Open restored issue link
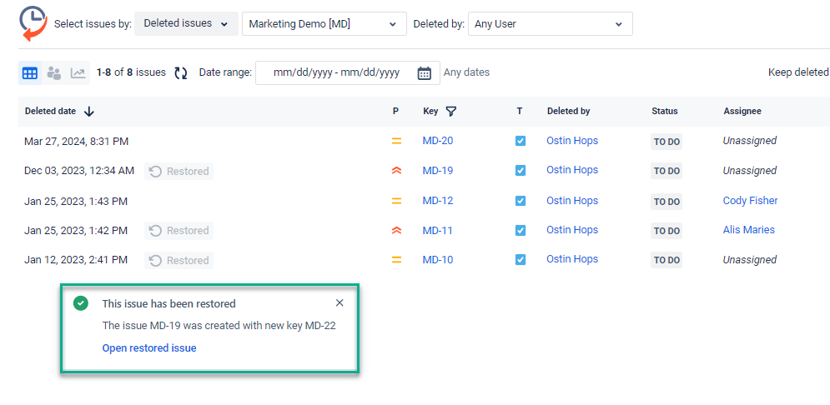Screen dimensions: 830x405 (149, 347)
